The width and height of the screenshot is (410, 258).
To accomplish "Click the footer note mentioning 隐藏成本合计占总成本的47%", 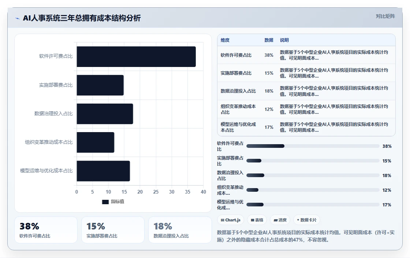I will pos(306,236).
